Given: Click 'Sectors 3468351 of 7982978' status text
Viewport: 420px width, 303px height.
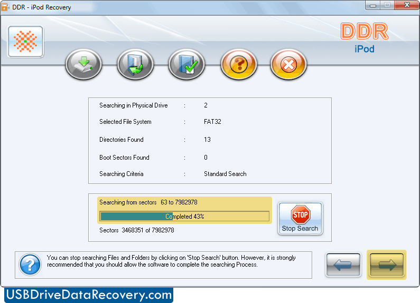Looking at the screenshot, I should tap(137, 230).
